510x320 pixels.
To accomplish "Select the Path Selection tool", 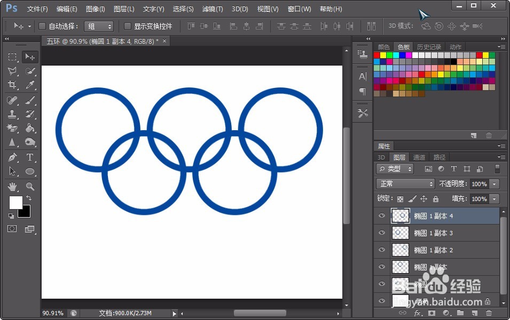I will (x=12, y=171).
